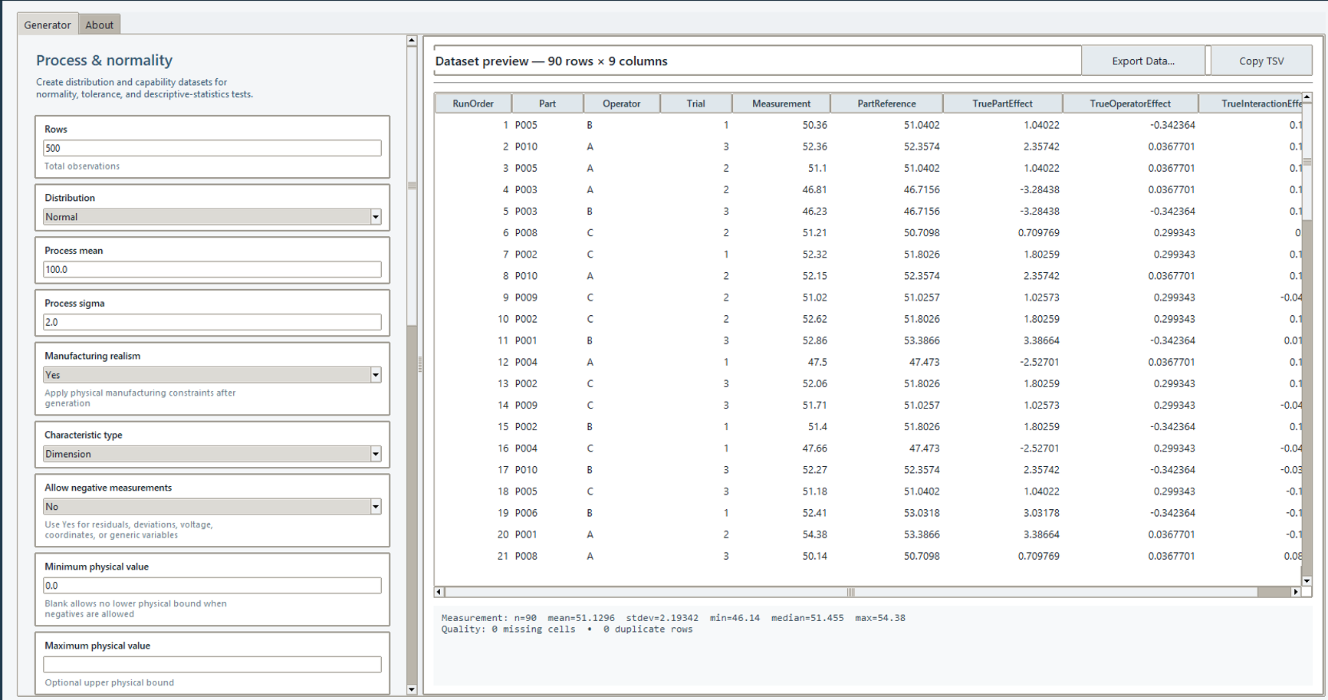Edit the Process sigma field
This screenshot has width=1328, height=700.
(x=212, y=322)
